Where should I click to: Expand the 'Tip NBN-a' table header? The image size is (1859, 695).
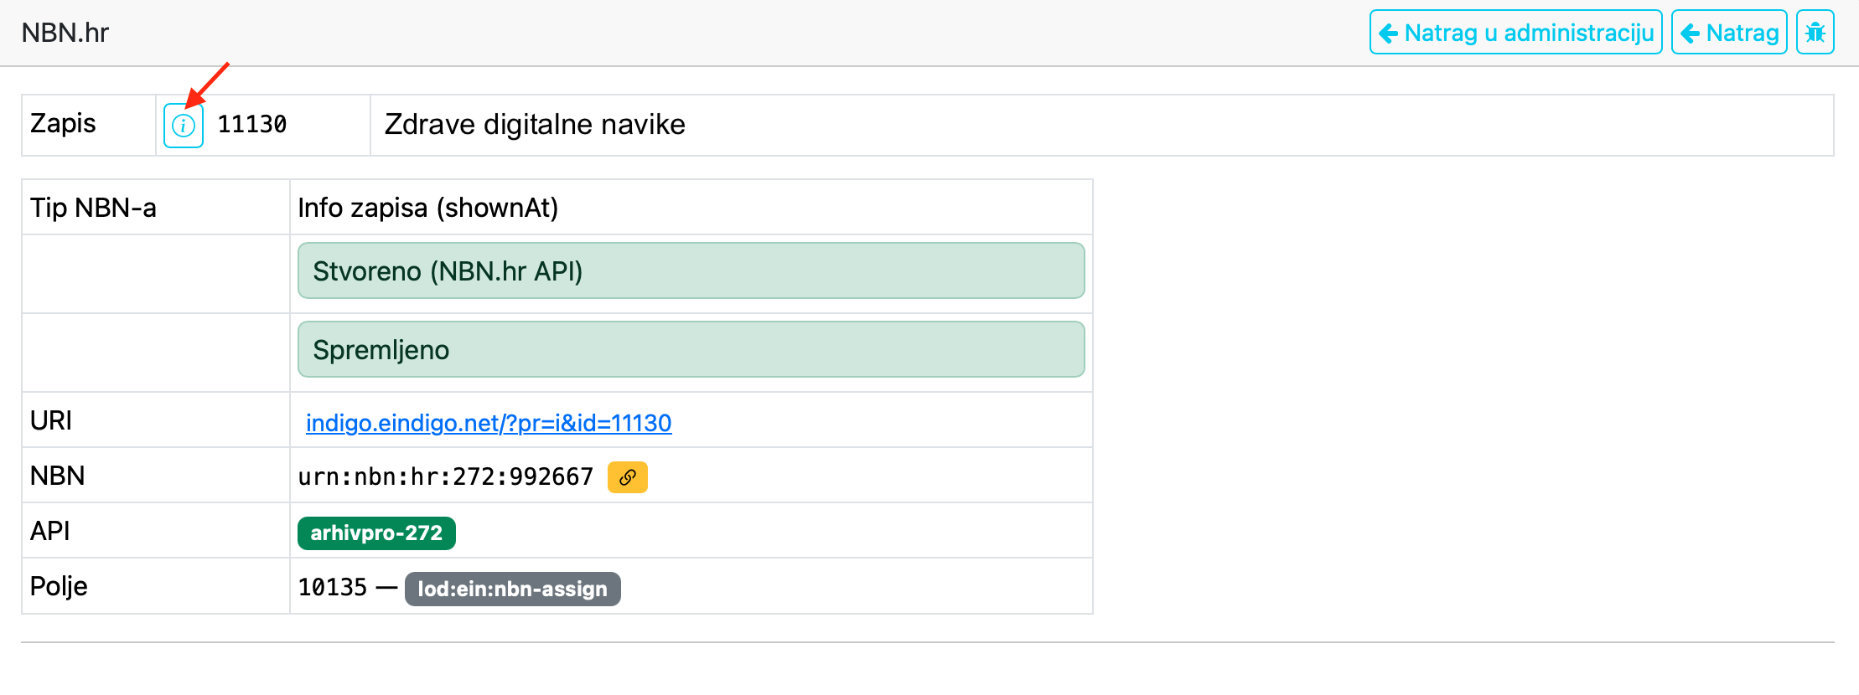(94, 207)
